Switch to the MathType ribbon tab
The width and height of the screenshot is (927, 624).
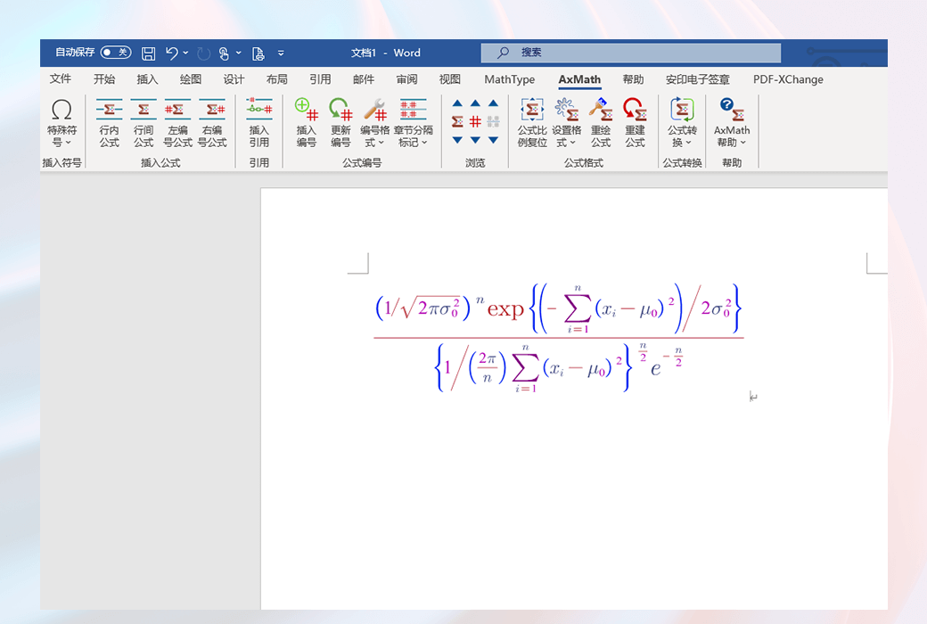pyautogui.click(x=509, y=79)
